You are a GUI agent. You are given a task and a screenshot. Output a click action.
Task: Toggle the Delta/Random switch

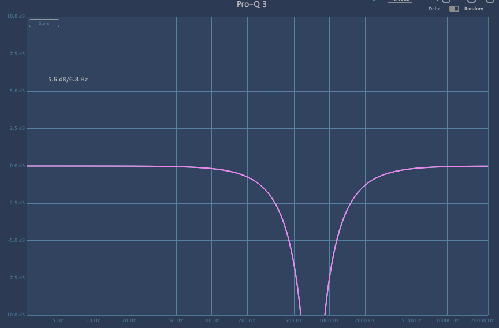click(x=454, y=9)
